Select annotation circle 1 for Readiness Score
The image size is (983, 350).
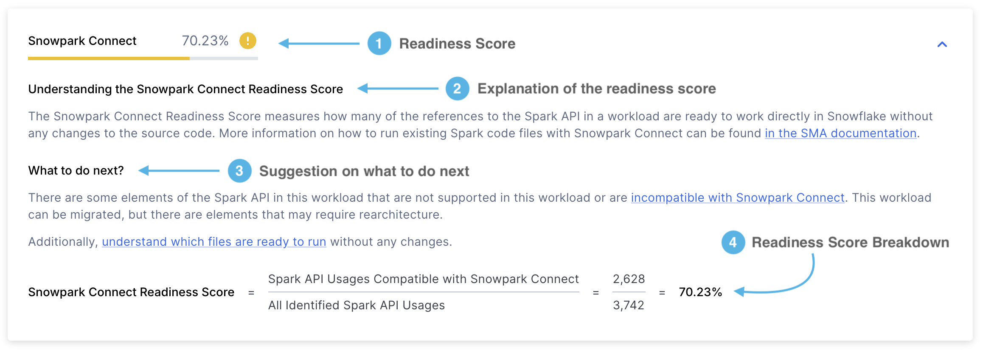pyautogui.click(x=379, y=43)
